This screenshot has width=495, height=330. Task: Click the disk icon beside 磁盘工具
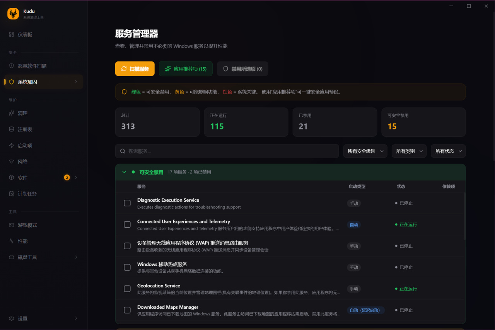(12, 257)
